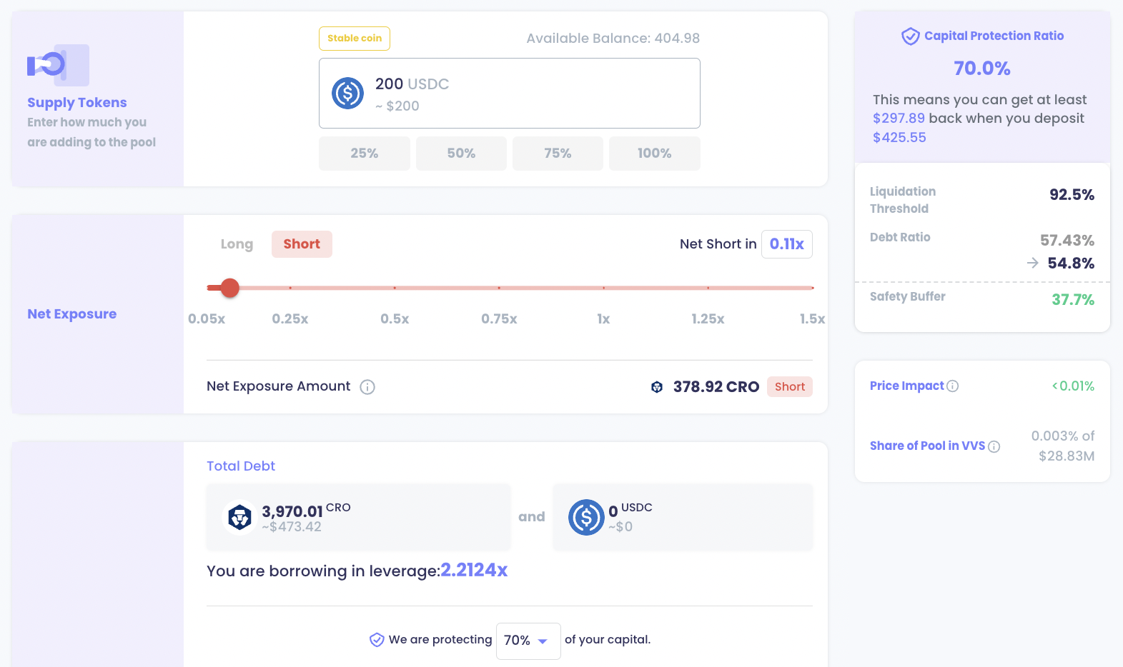Click the dropdown arrow next to 70%
Screen dimensions: 1123x667
tap(543, 641)
